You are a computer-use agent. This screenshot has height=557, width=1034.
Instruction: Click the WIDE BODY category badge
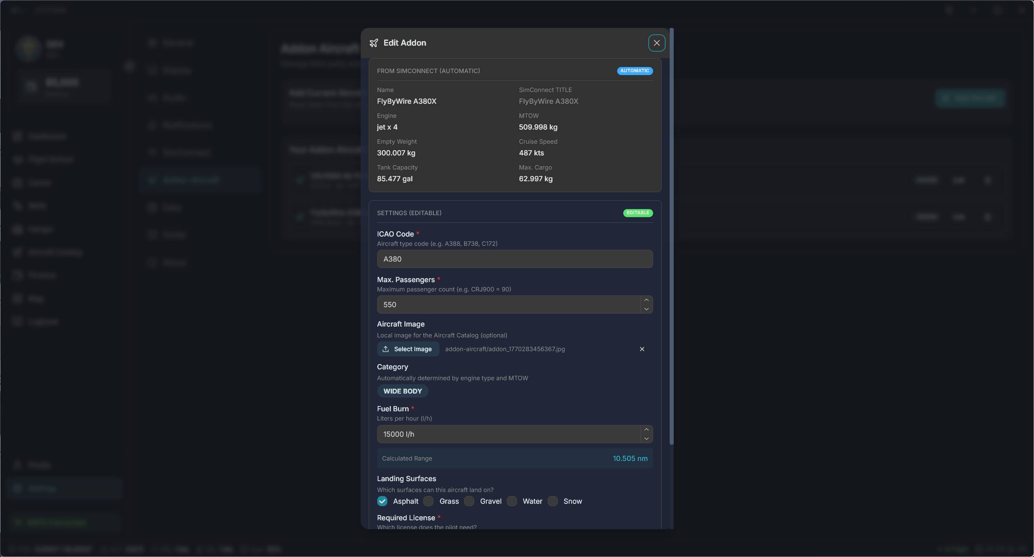402,391
